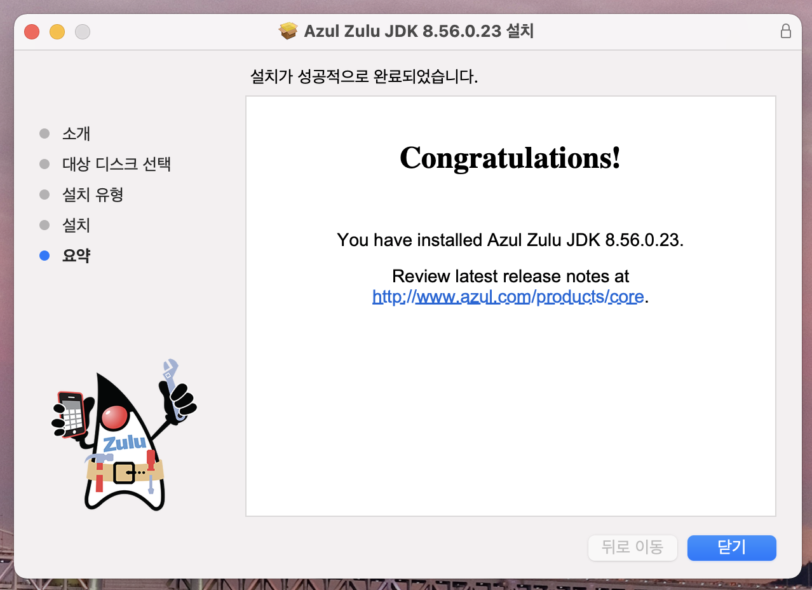Close the installer with red window button

32,31
